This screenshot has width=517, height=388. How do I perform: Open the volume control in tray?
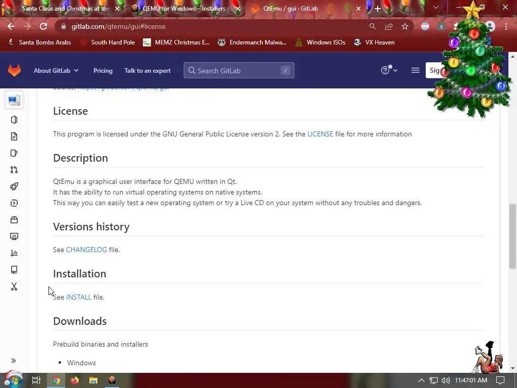(x=445, y=380)
